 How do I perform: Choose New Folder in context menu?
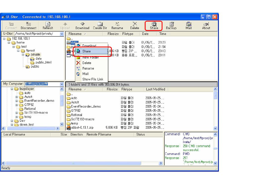92,57
